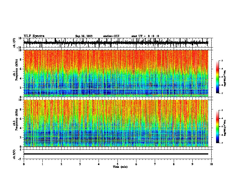This screenshot has width=238, height=184.
Task: Click the ch.2 frequency axis tick "2"
Action: click(21, 137)
